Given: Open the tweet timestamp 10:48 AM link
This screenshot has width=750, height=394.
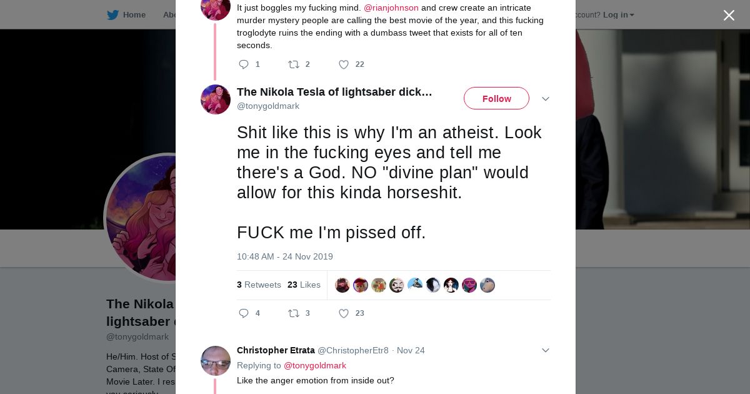Looking at the screenshot, I should point(284,256).
